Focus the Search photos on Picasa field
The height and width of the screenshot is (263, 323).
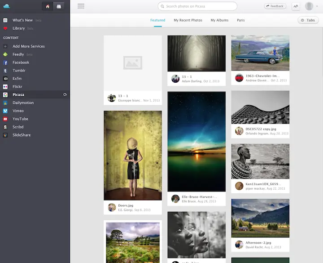tap(197, 6)
